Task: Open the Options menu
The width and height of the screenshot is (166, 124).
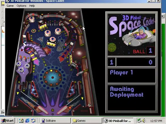Action: (x=22, y=6)
